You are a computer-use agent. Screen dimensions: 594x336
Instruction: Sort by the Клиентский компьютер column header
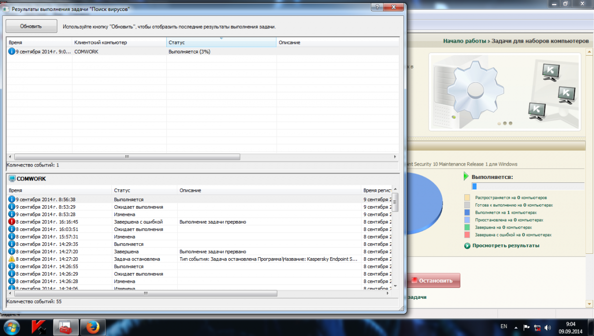(x=119, y=43)
